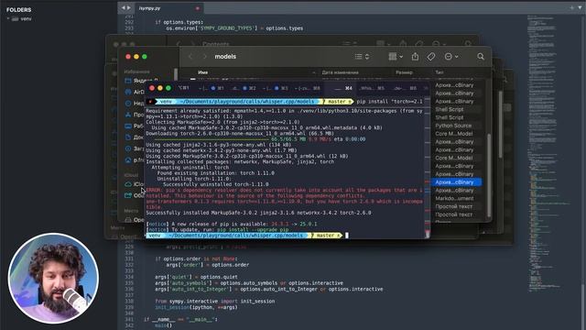Open editor tab list dropdown arrow
This screenshot has width=586, height=330.
point(581,7)
